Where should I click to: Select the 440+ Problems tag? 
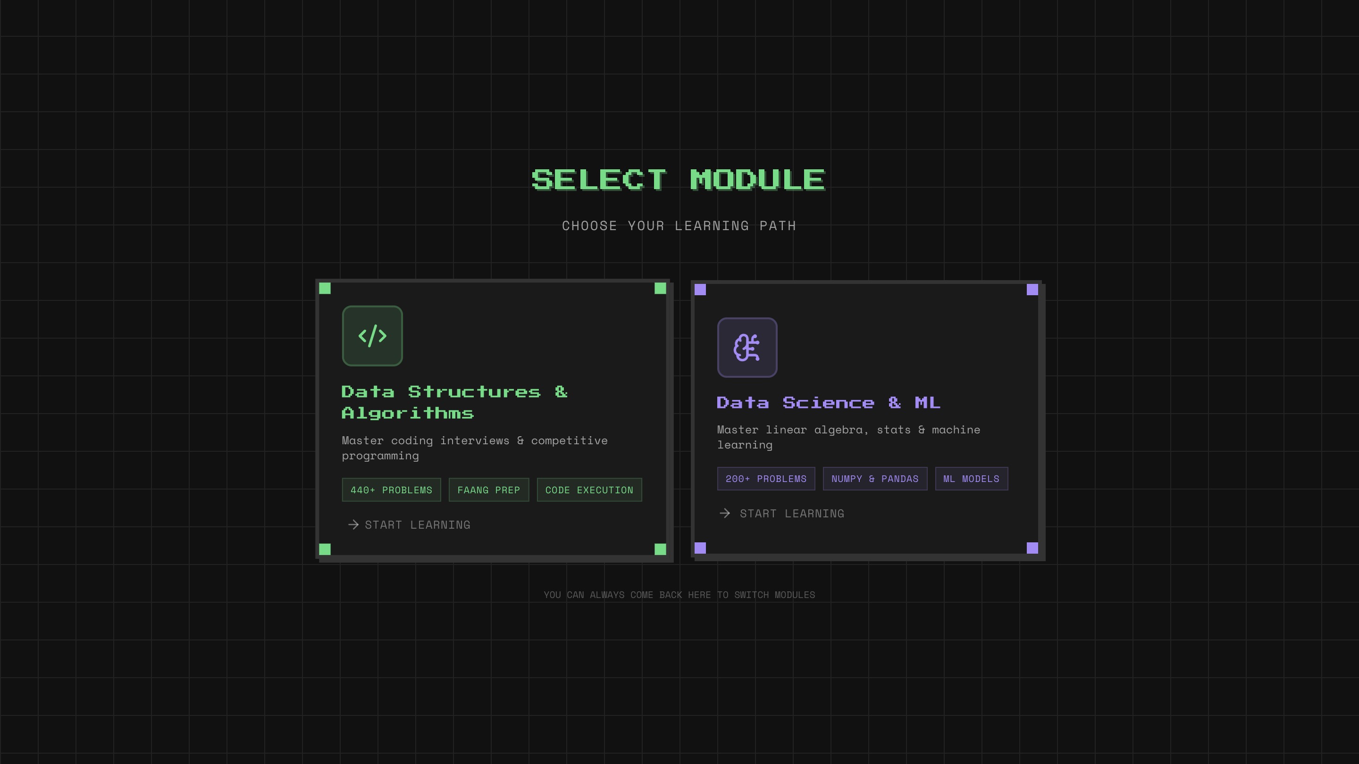coord(391,490)
